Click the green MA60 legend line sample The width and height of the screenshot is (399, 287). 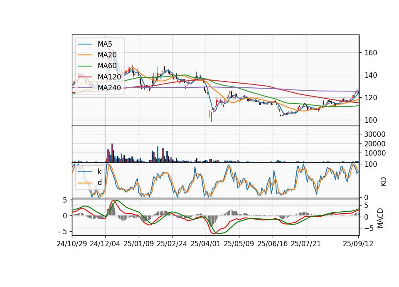[85, 66]
